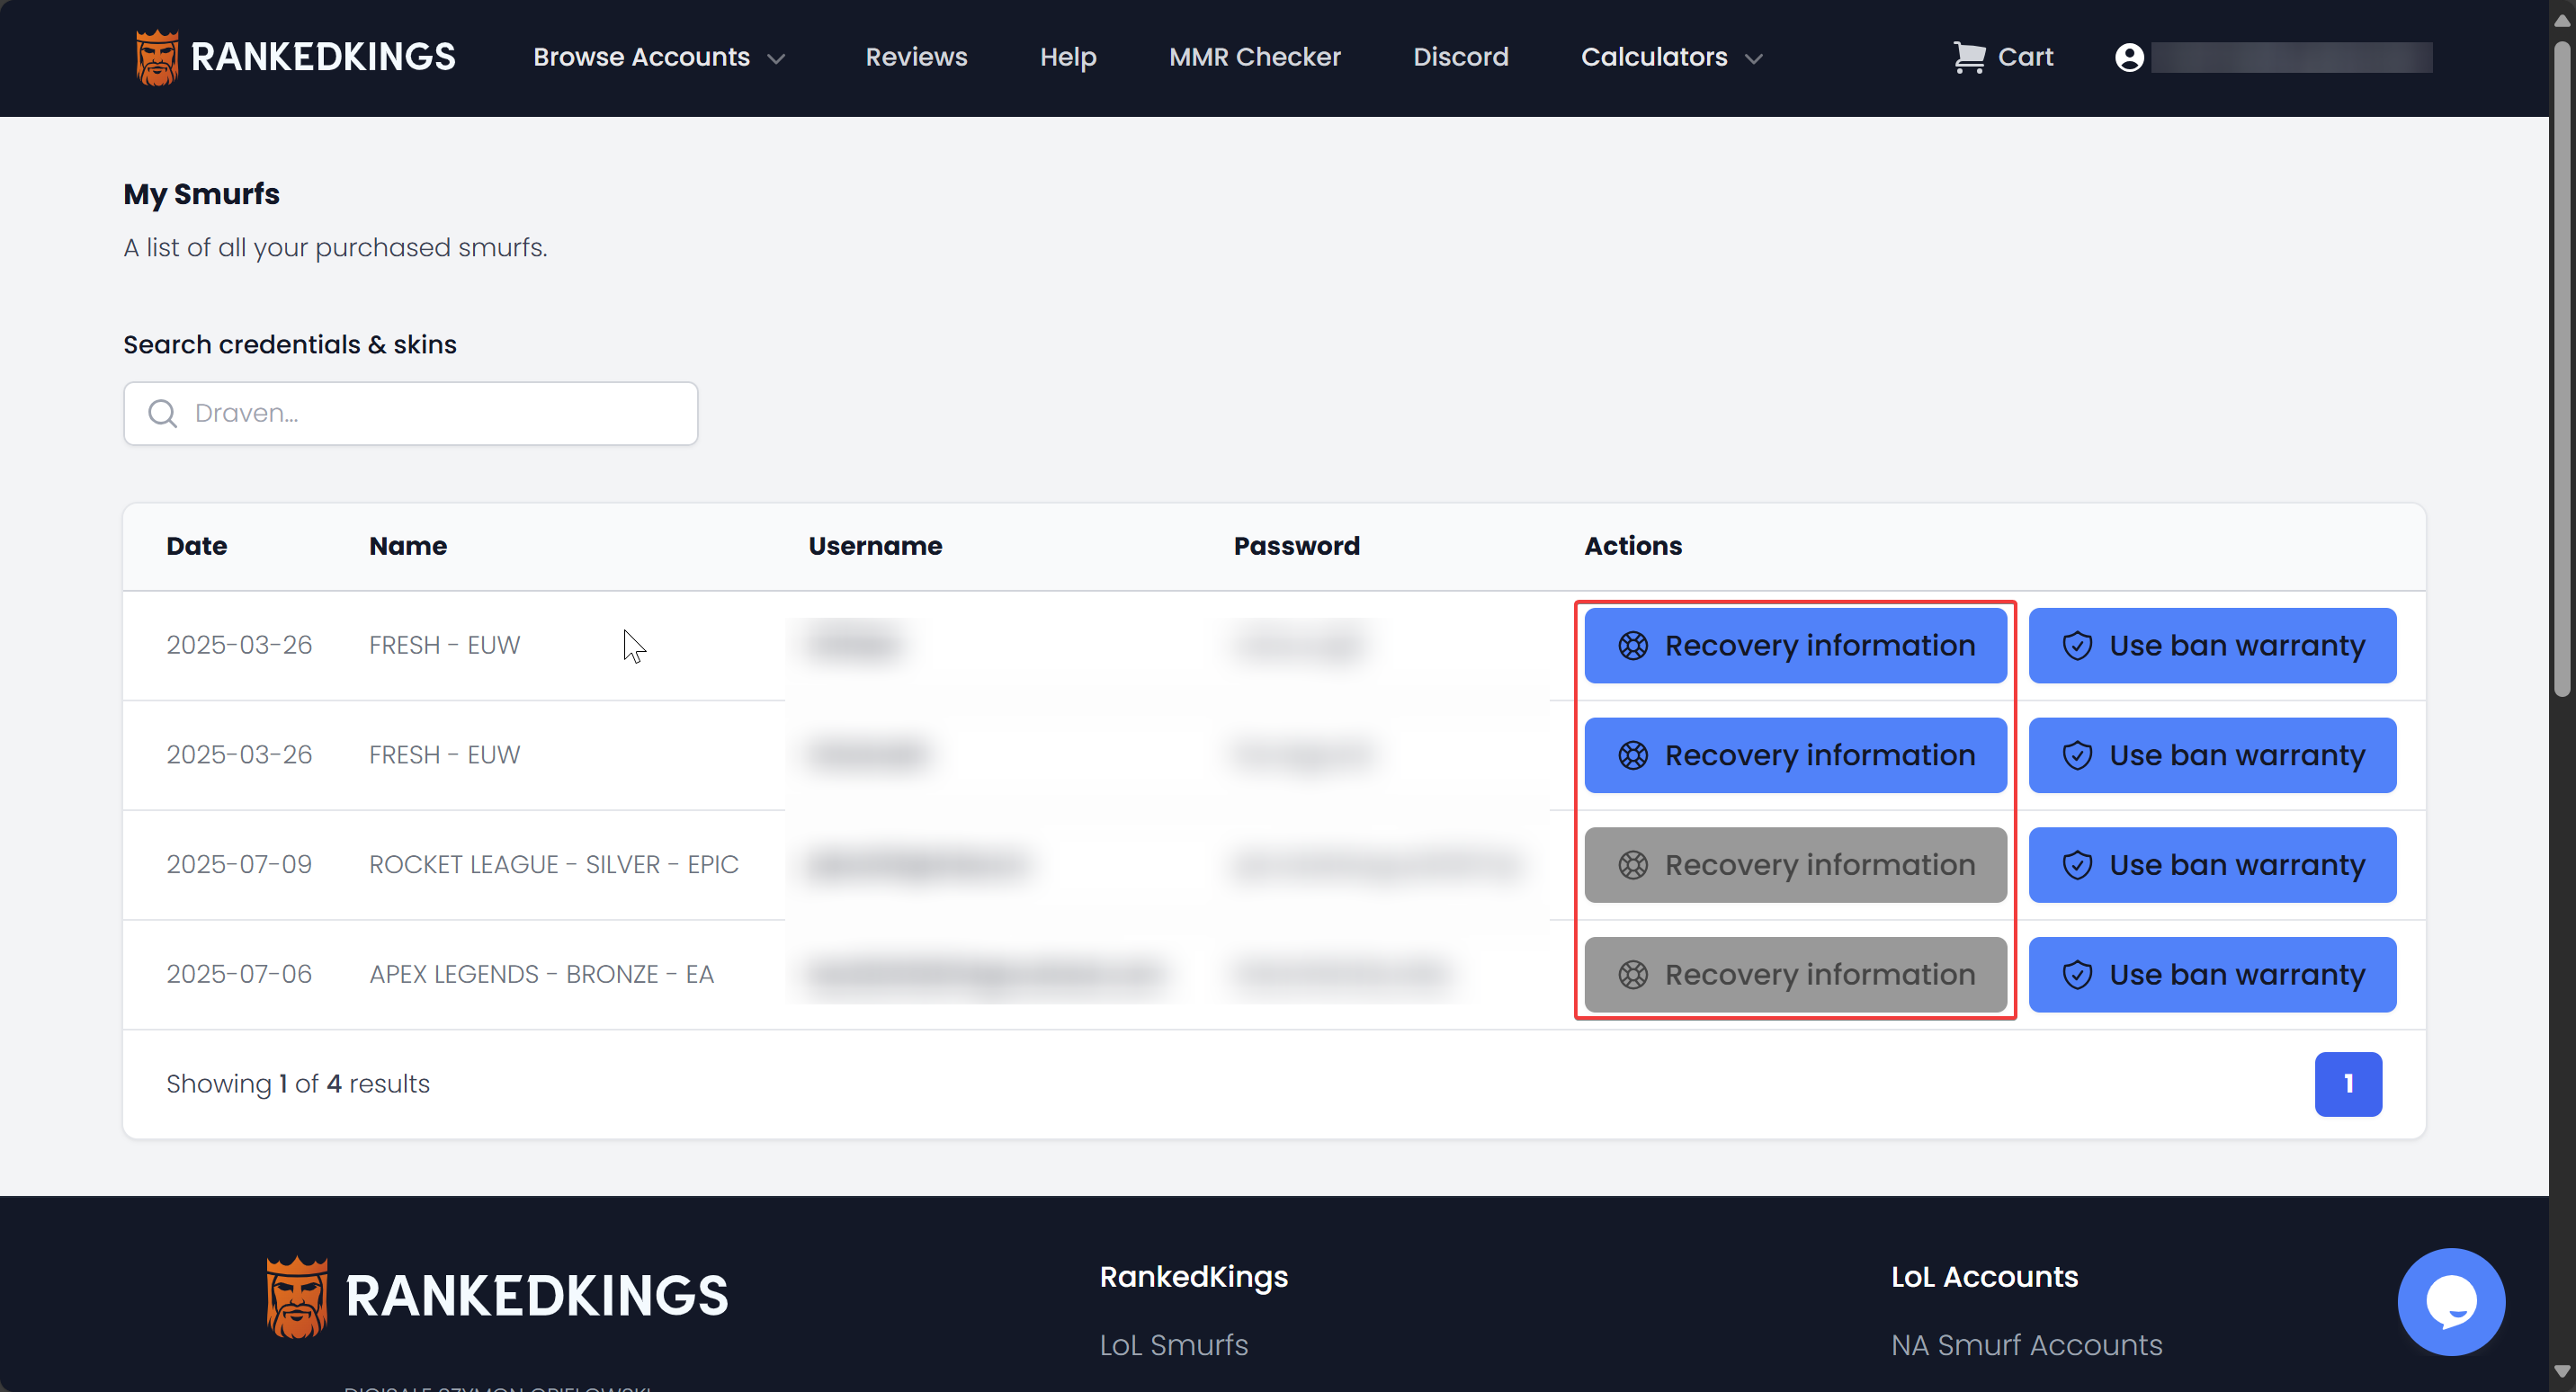This screenshot has width=2576, height=1392.
Task: Focus the Search credentials & skins field
Action: tap(430, 413)
